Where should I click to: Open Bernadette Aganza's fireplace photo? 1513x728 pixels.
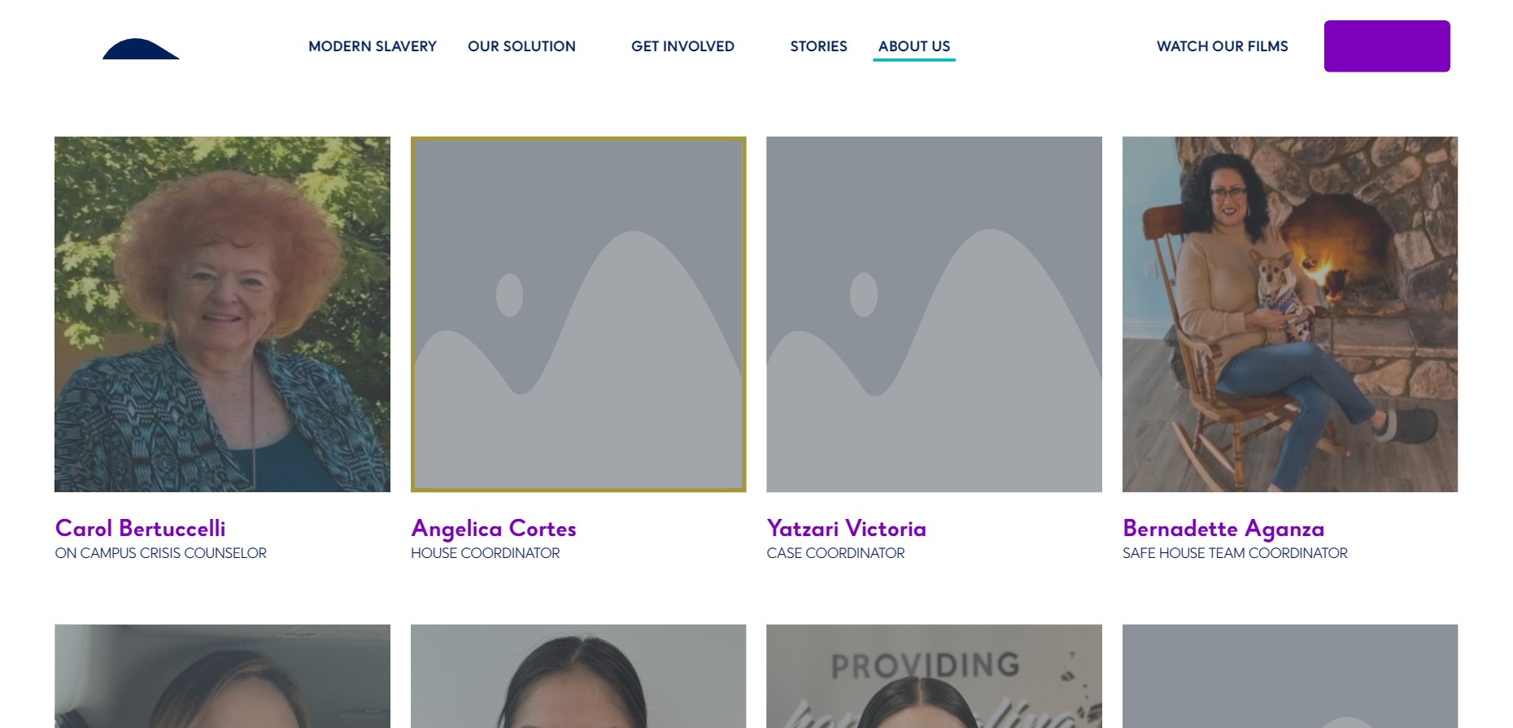(x=1290, y=314)
